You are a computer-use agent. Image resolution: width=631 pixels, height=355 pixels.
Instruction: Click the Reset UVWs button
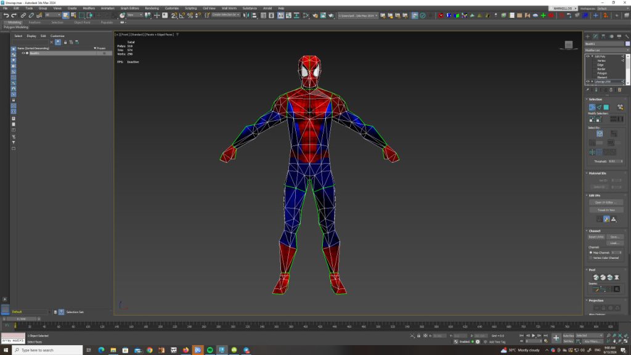[x=596, y=237]
